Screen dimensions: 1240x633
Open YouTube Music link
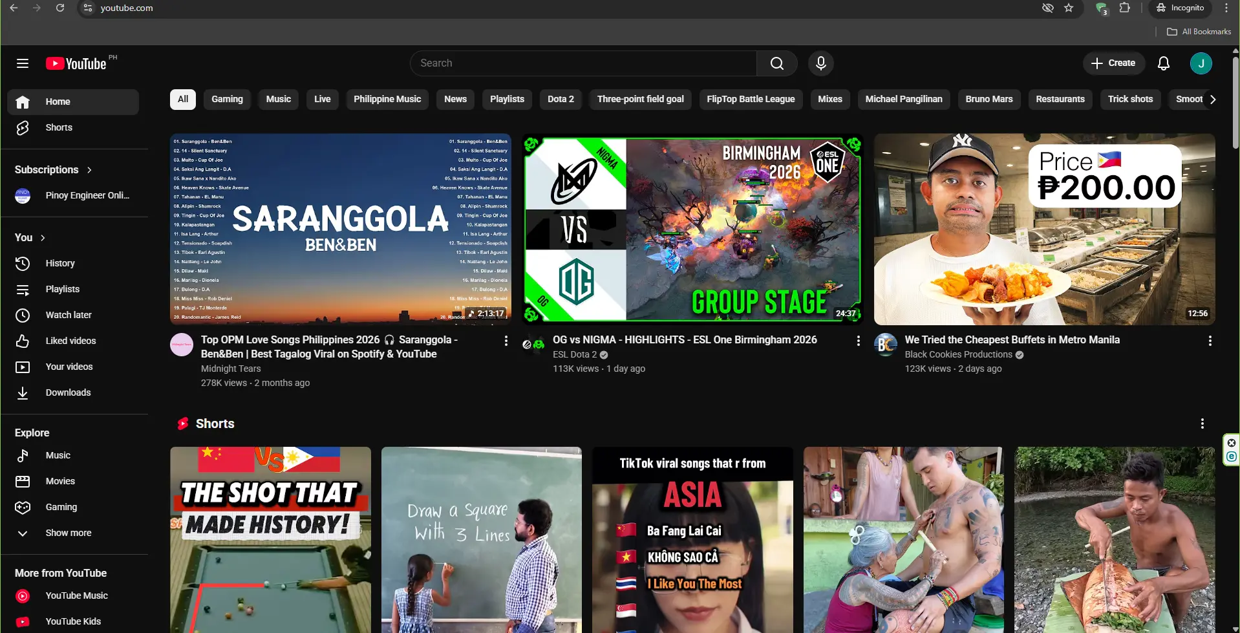point(73,595)
